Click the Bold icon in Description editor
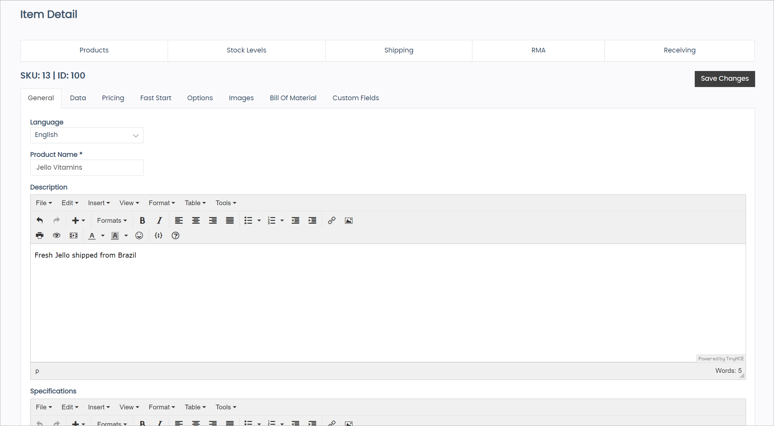 (142, 221)
